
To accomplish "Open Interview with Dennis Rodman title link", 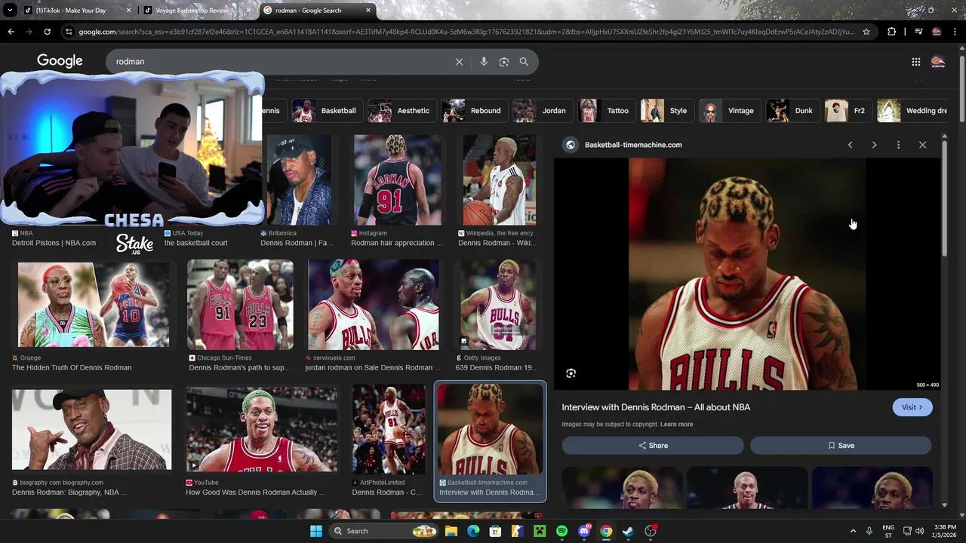I will click(656, 407).
